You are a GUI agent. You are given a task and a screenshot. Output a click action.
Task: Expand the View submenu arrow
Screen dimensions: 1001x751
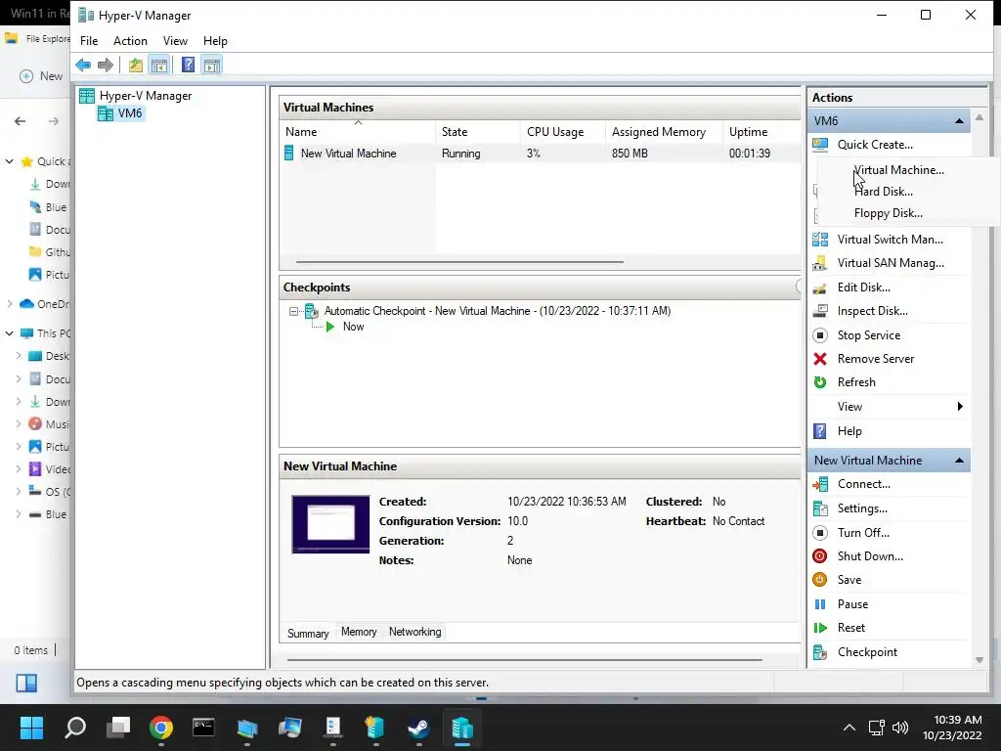[x=960, y=407]
